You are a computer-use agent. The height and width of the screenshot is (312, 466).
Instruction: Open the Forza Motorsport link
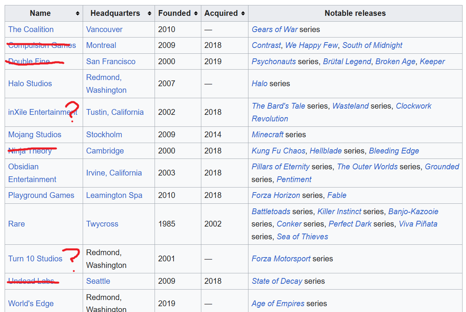click(x=281, y=259)
